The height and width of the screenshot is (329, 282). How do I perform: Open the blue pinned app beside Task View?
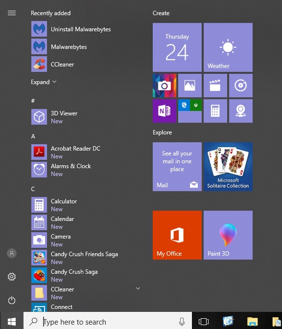tap(228, 321)
